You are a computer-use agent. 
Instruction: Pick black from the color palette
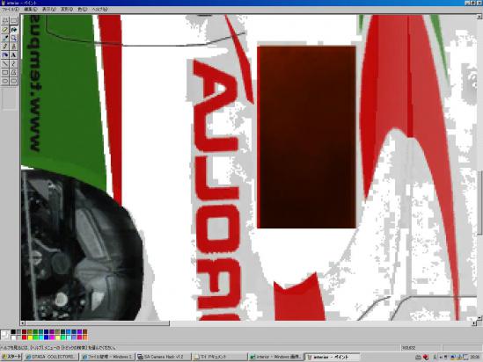13,331
